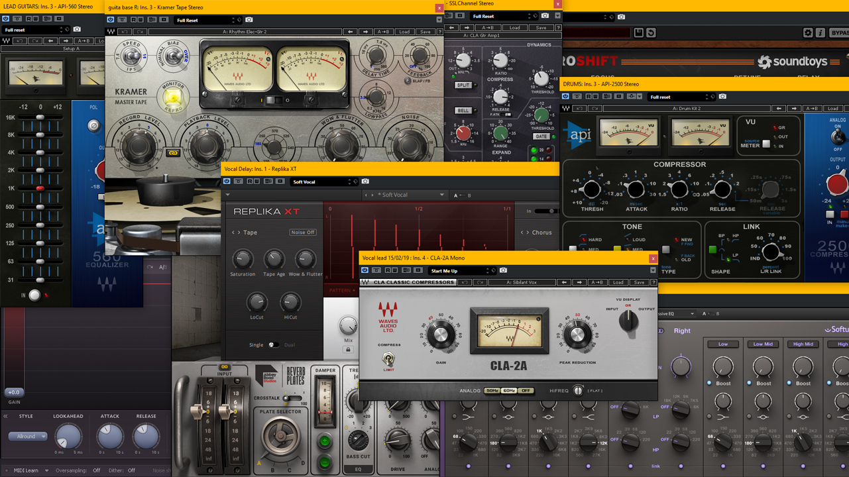
Task: Toggle the IN button on API-560 equalizer
Action: point(34,295)
